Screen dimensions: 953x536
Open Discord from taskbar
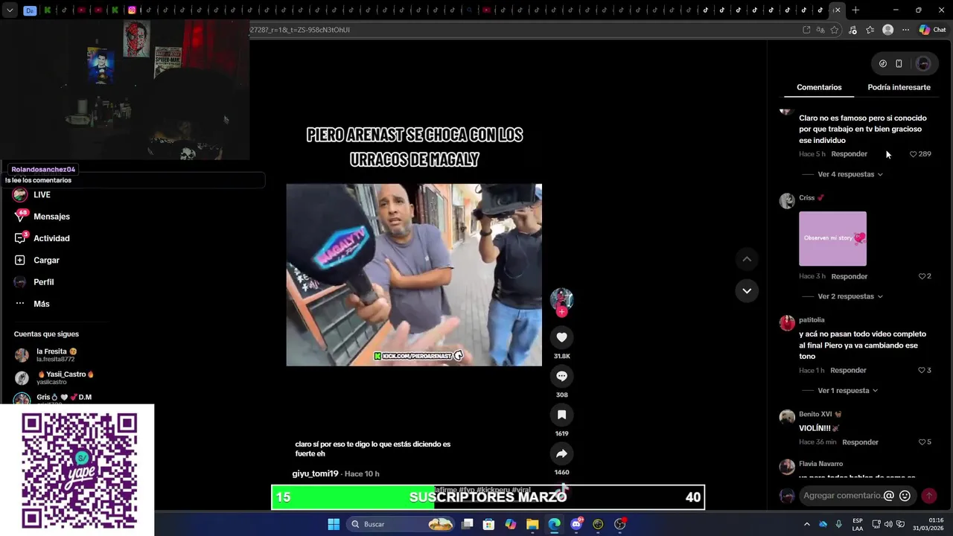[x=576, y=524]
